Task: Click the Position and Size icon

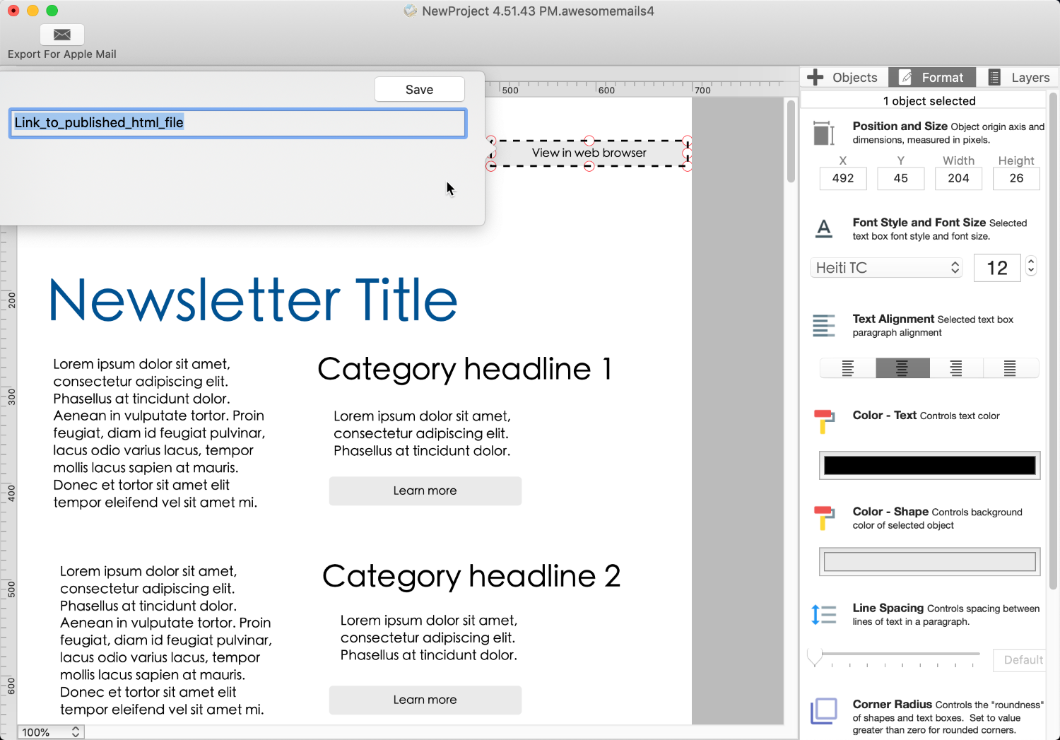Action: pyautogui.click(x=824, y=133)
